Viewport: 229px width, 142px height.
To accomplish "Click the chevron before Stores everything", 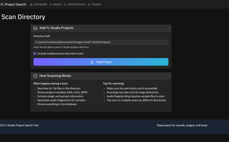I will 35,104.
